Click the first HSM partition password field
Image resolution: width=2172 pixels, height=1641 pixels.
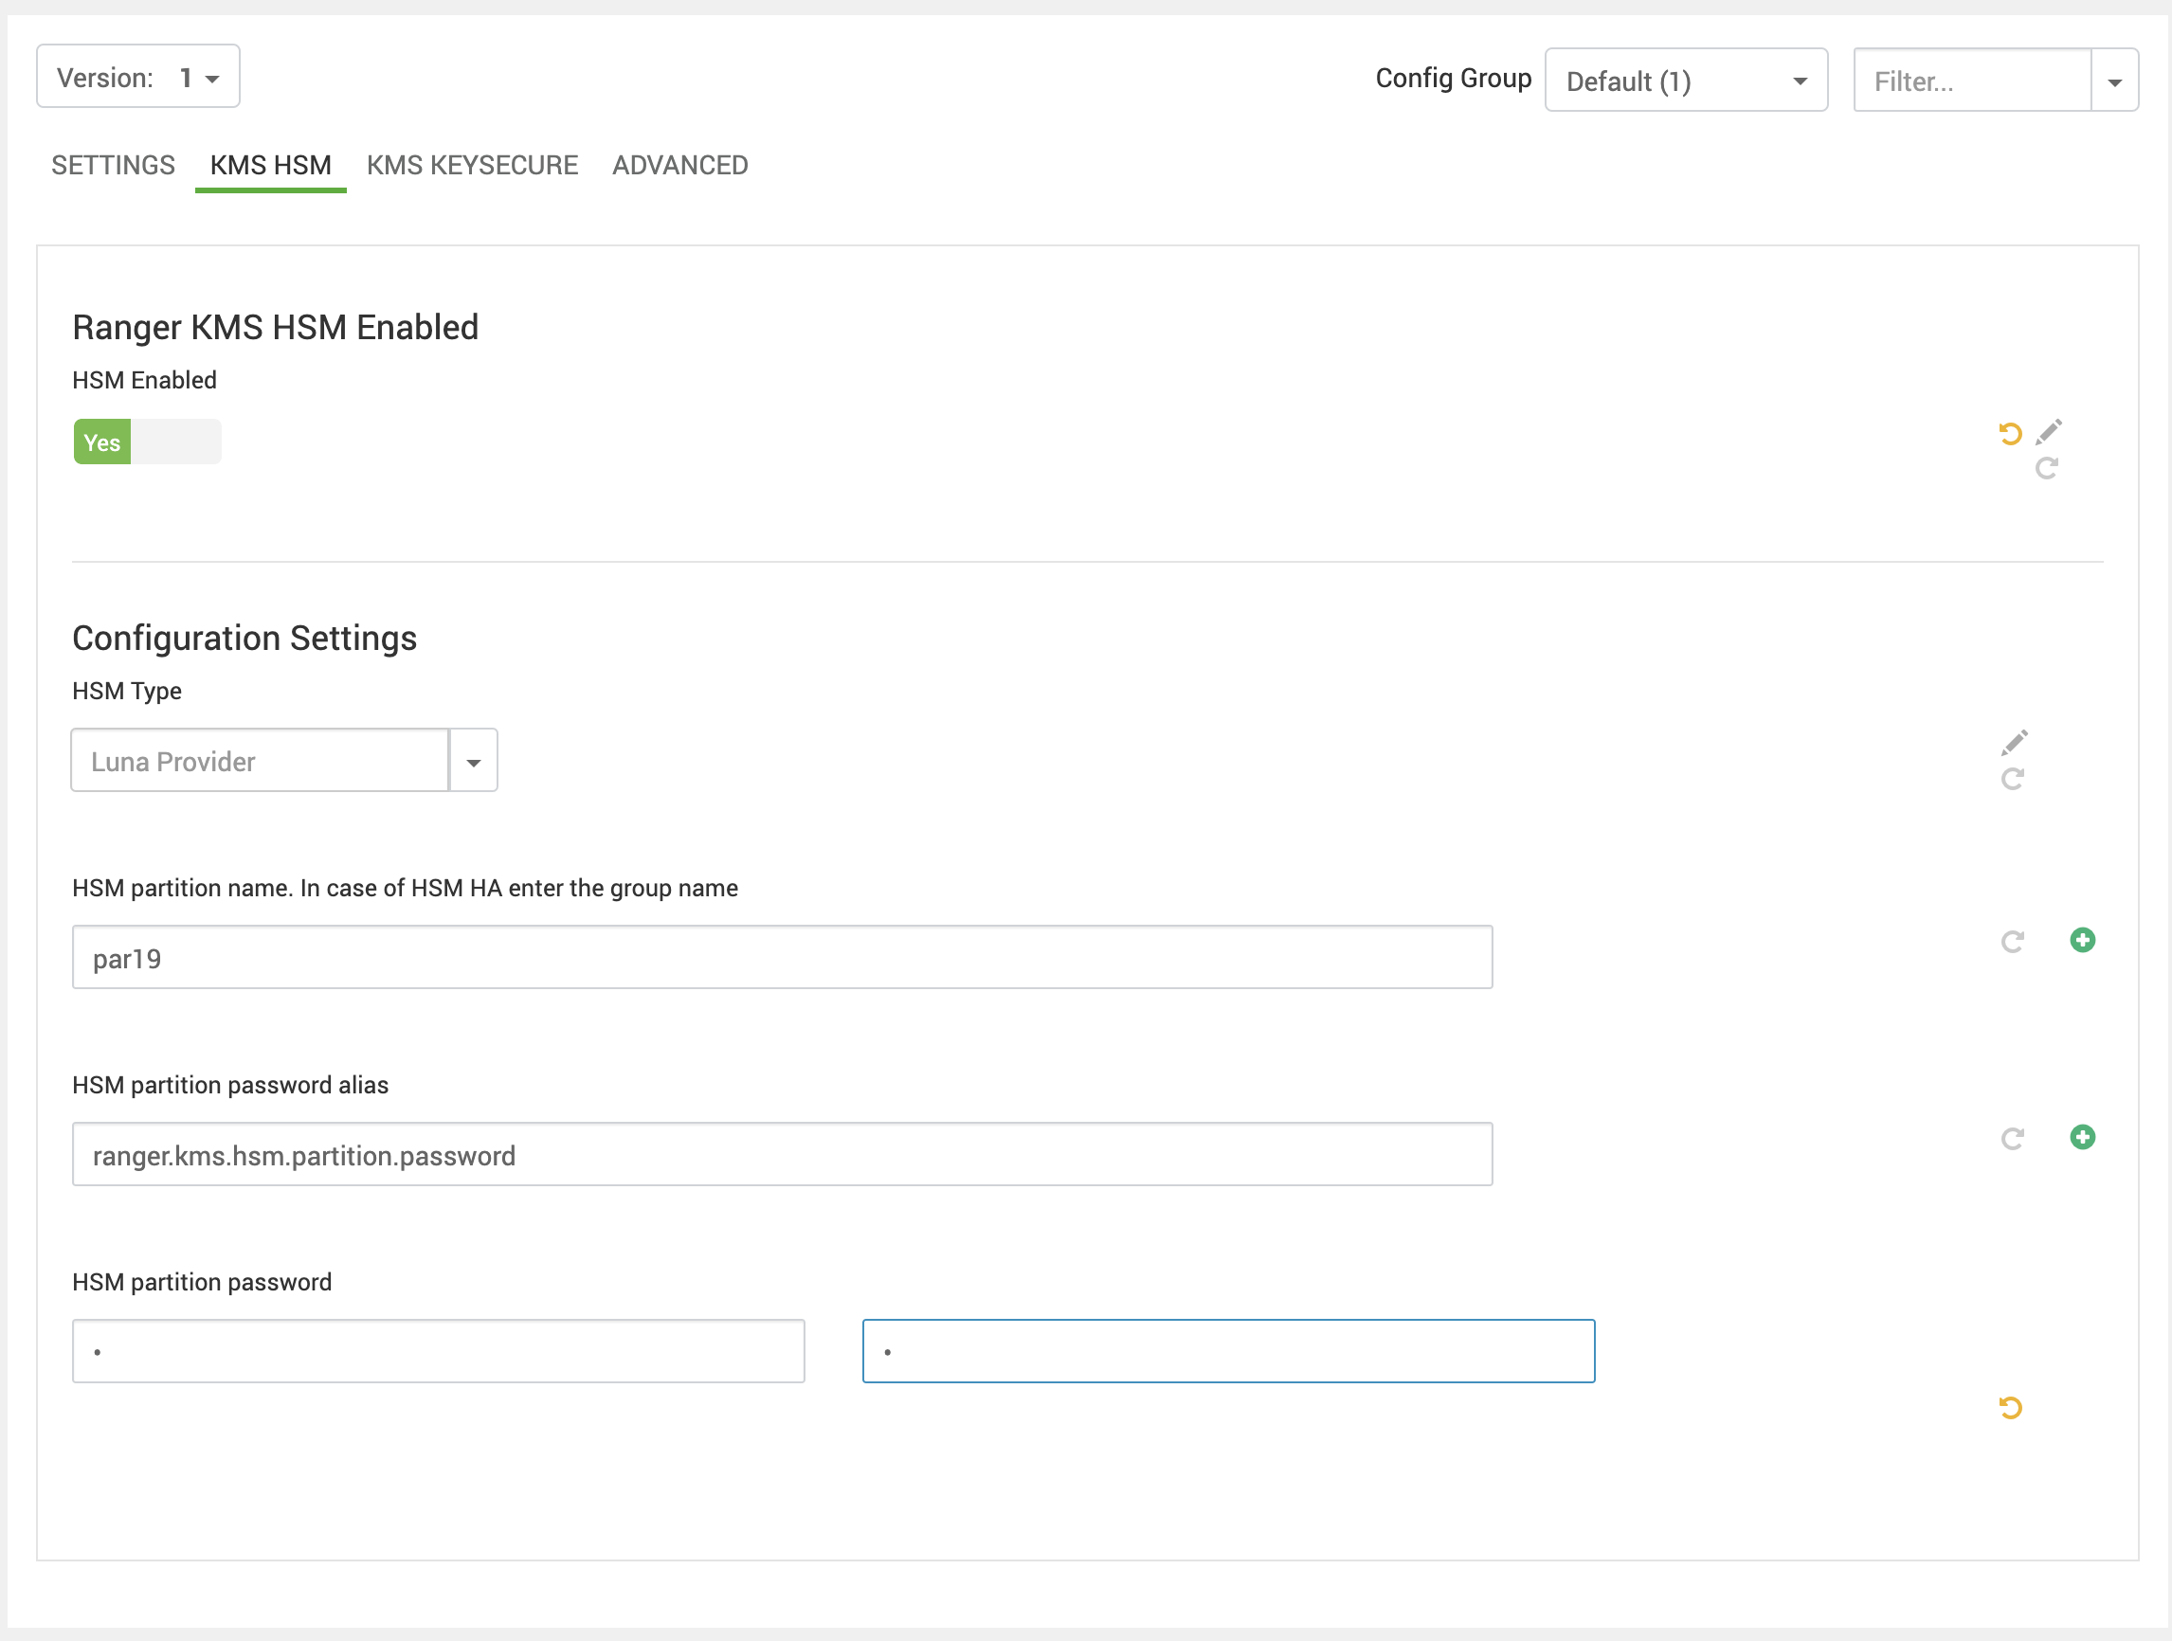pos(439,1351)
